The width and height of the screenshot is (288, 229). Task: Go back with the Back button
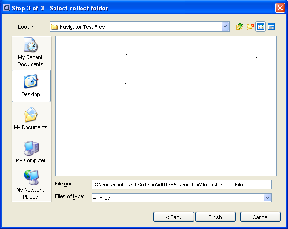point(174,217)
